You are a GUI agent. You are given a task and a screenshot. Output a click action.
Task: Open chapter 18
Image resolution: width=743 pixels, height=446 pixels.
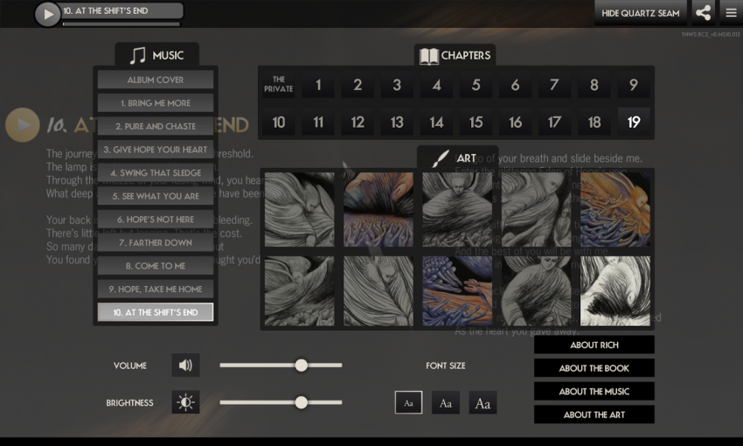(x=594, y=122)
